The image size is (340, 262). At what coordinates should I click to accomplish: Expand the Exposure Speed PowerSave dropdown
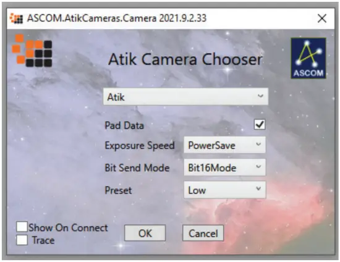224,145
